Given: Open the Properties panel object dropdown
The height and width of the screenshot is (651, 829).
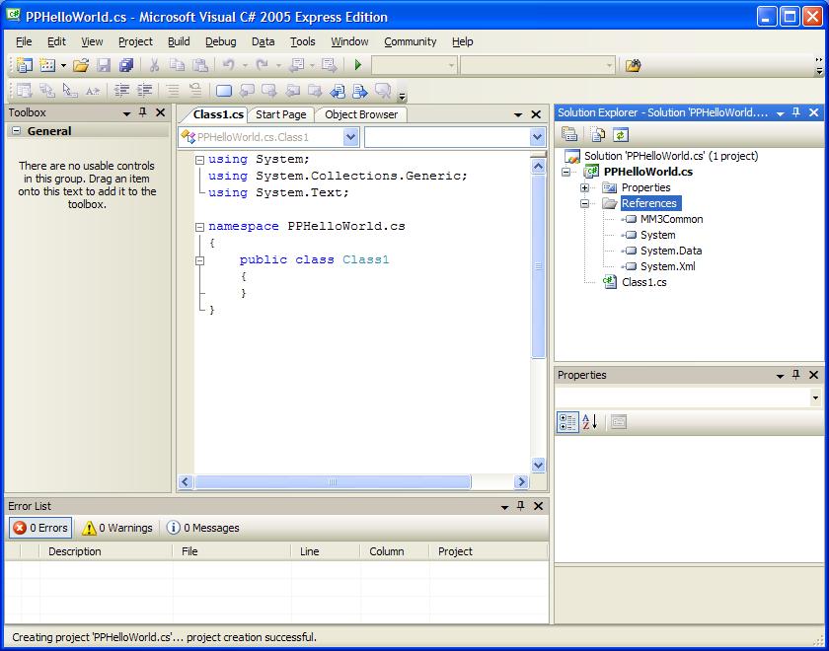Looking at the screenshot, I should [815, 398].
